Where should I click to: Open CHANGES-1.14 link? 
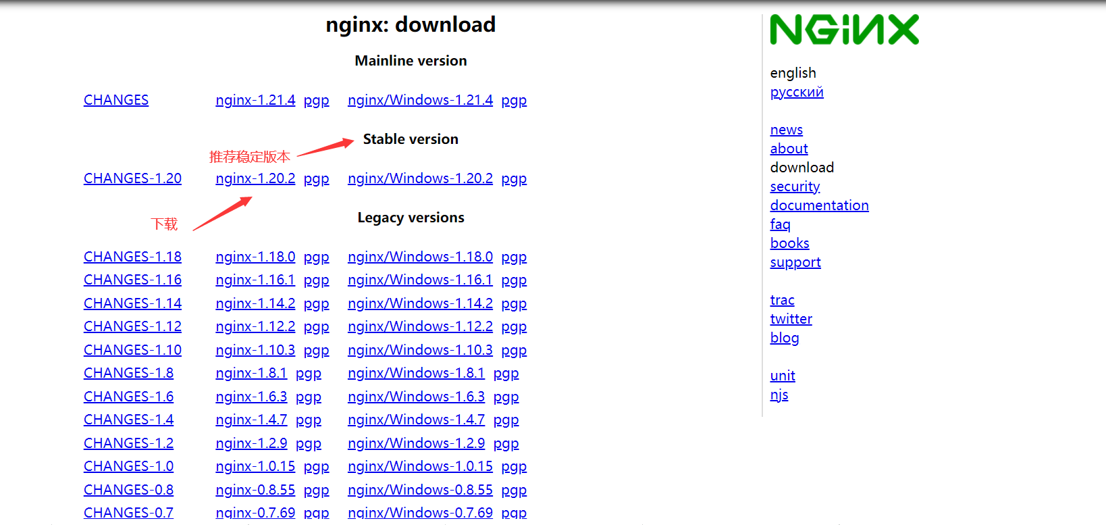pyautogui.click(x=132, y=303)
